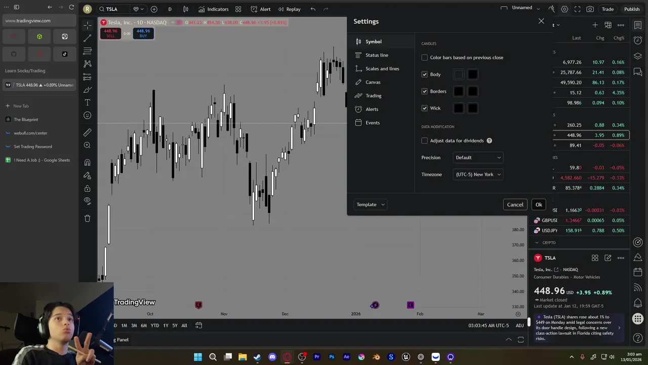Image resolution: width=648 pixels, height=365 pixels.
Task: Select the zoom in tool
Action: [x=88, y=145]
